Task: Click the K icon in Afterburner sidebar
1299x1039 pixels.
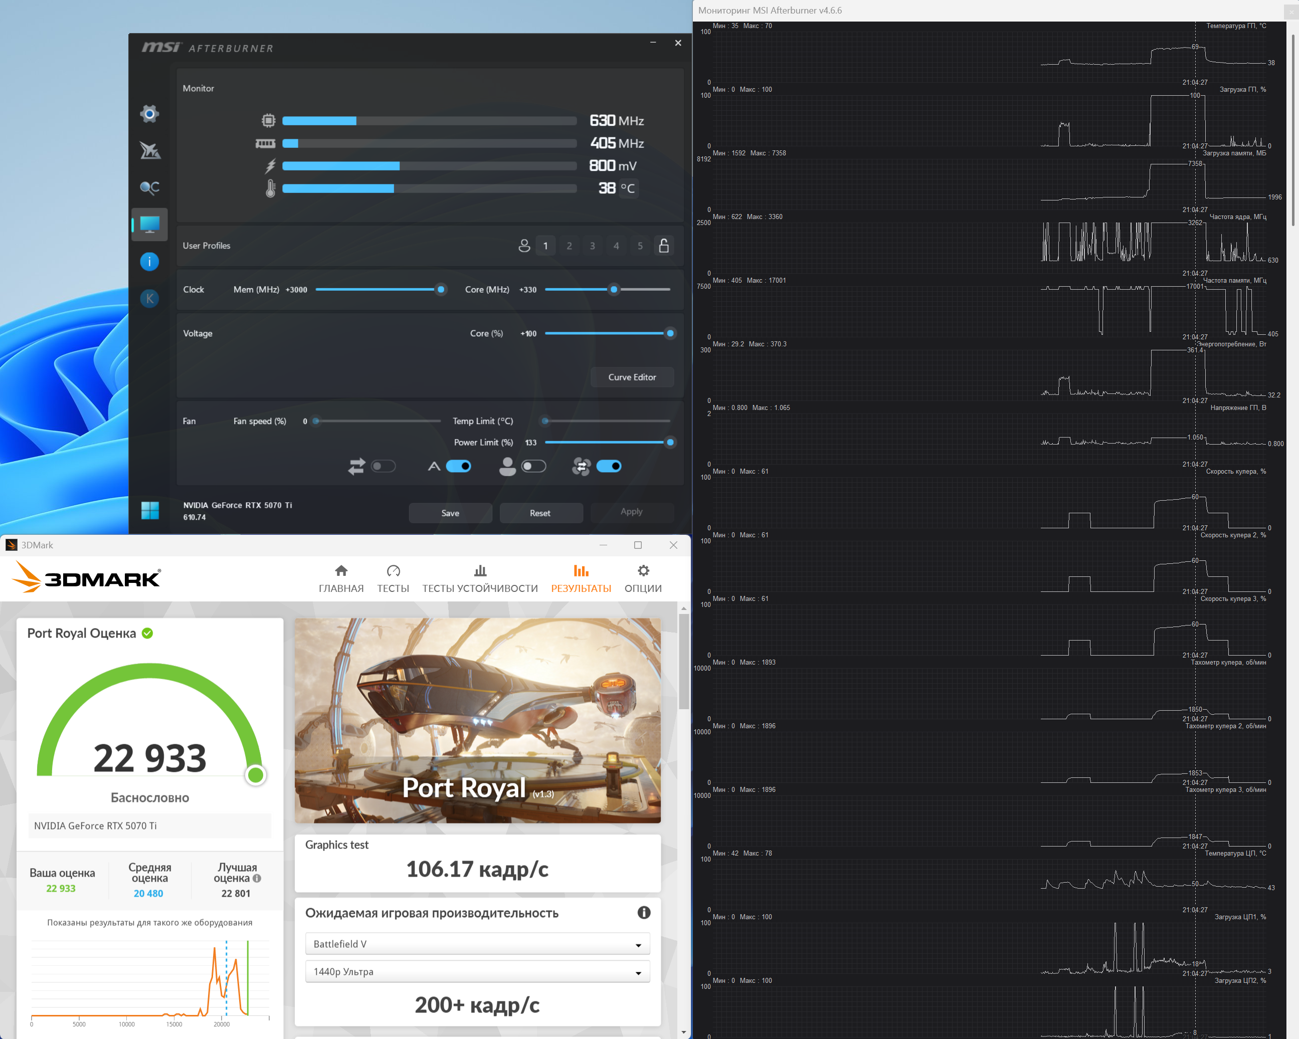Action: pyautogui.click(x=149, y=299)
